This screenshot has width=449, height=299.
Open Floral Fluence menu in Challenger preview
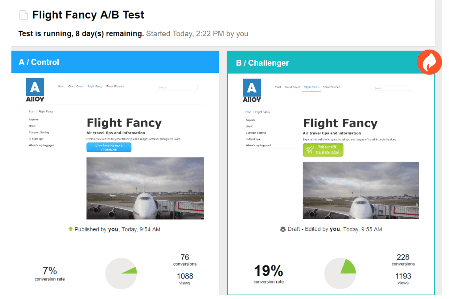(331, 87)
